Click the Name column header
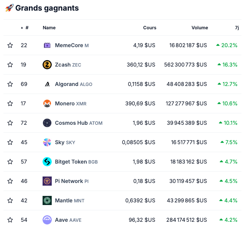The image size is (246, 229). [49, 28]
